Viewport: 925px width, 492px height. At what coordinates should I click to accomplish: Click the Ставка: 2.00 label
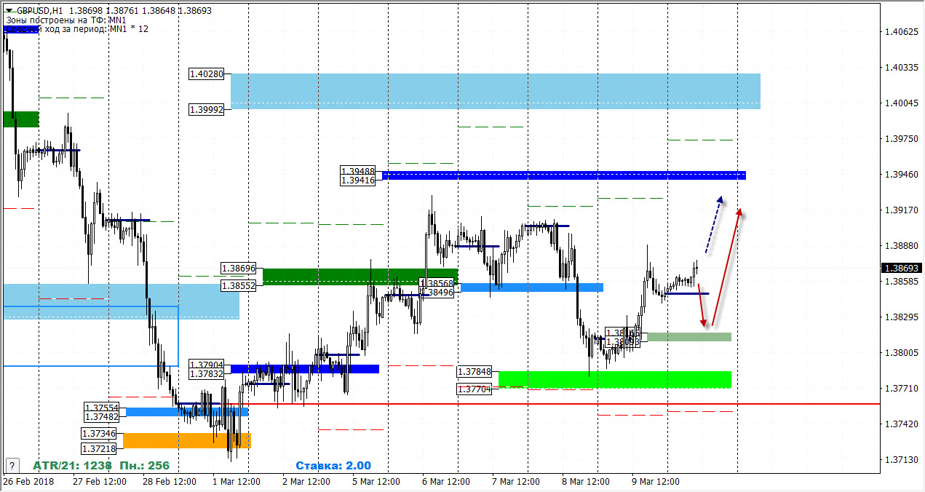point(333,466)
